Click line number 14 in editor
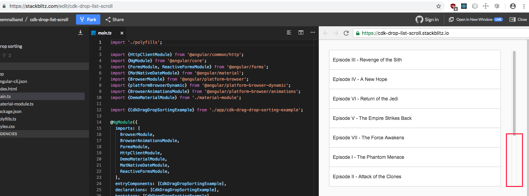Viewport: 529px width, 196px height. tap(99, 122)
